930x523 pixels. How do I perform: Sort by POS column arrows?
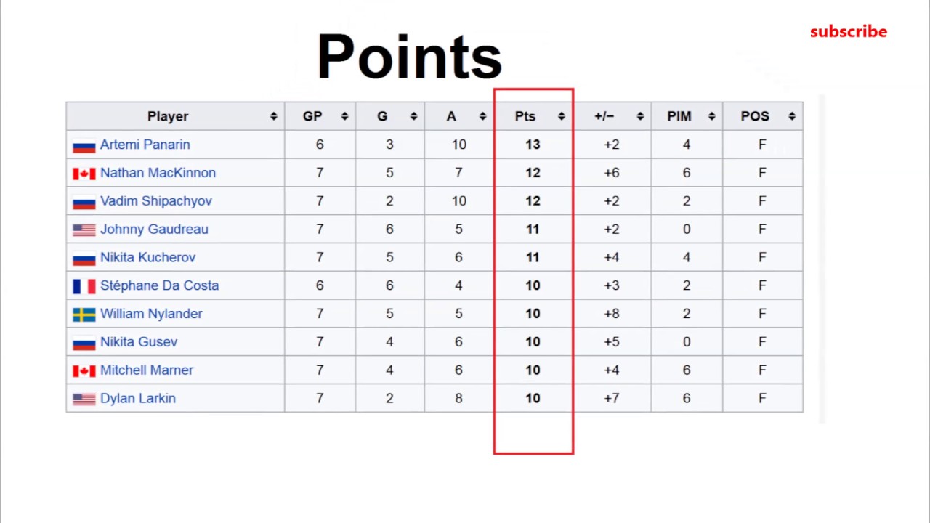point(792,116)
